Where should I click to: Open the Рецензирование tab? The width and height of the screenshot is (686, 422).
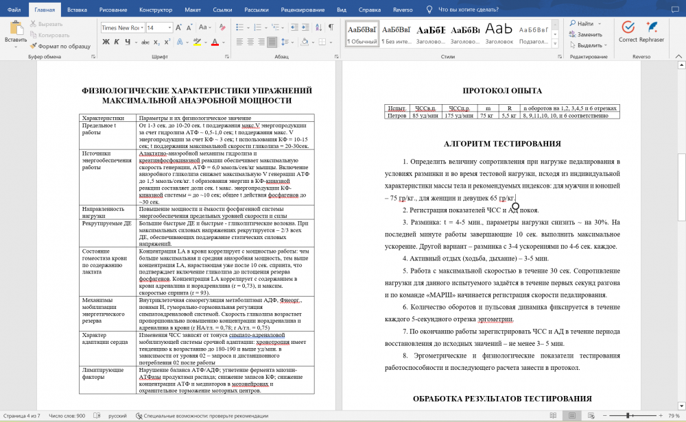[303, 10]
